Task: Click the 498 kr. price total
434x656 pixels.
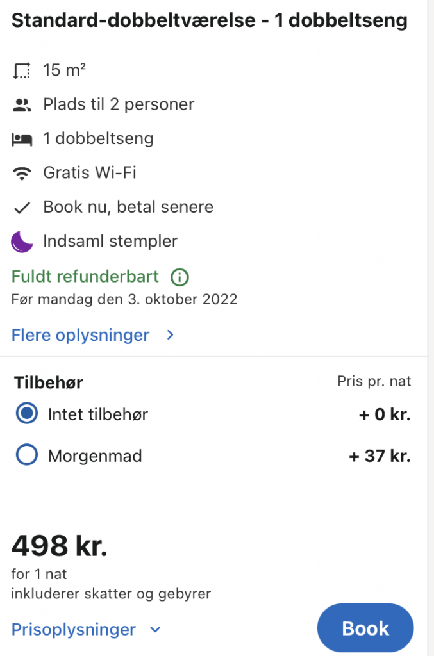Action: pos(60,546)
